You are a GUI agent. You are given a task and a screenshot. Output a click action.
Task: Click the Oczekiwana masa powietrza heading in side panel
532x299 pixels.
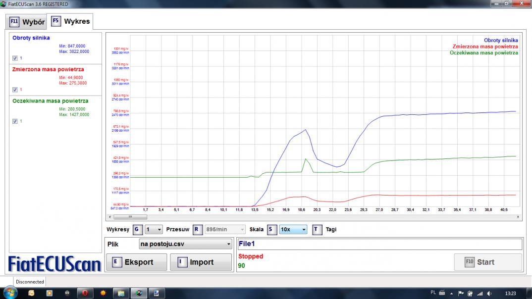(x=51, y=101)
